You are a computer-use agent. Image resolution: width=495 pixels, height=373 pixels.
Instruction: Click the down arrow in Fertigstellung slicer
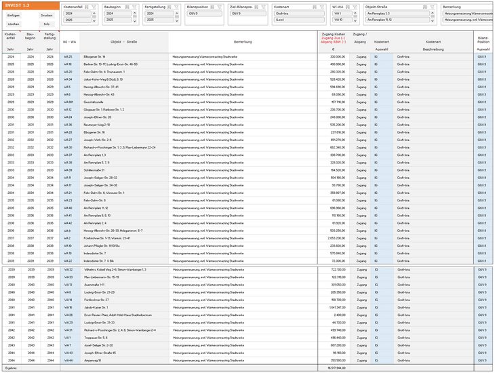178,21
